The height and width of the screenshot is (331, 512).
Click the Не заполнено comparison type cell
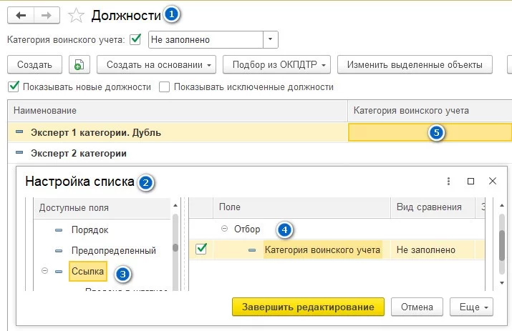tap(433, 250)
